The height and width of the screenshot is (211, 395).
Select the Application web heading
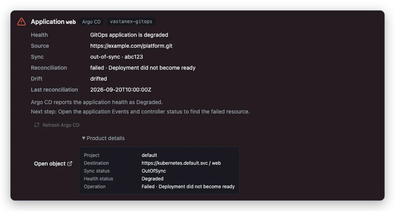pyautogui.click(x=53, y=22)
